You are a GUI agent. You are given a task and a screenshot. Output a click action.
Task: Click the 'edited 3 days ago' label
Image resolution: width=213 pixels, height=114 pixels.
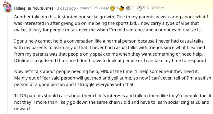click(94, 8)
